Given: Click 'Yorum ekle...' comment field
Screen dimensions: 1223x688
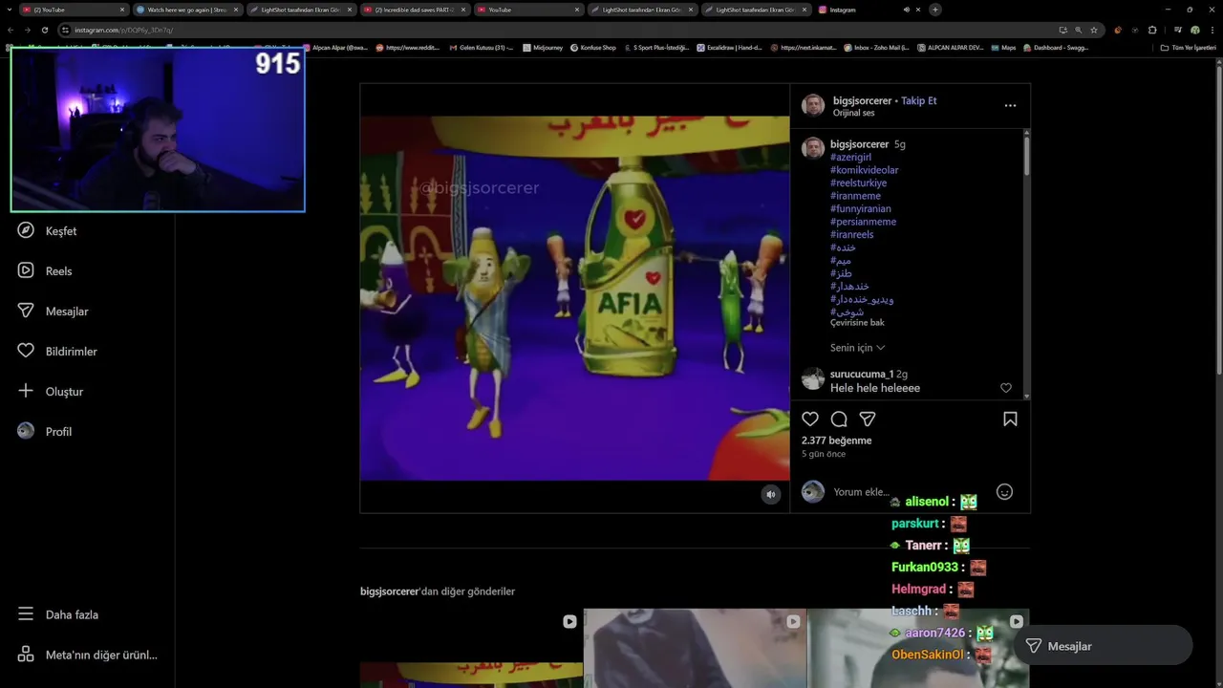Looking at the screenshot, I should pos(908,492).
